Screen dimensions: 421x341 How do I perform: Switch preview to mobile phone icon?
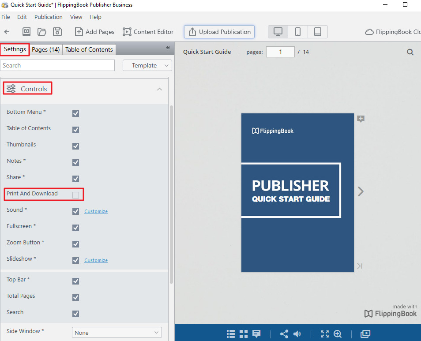click(298, 32)
